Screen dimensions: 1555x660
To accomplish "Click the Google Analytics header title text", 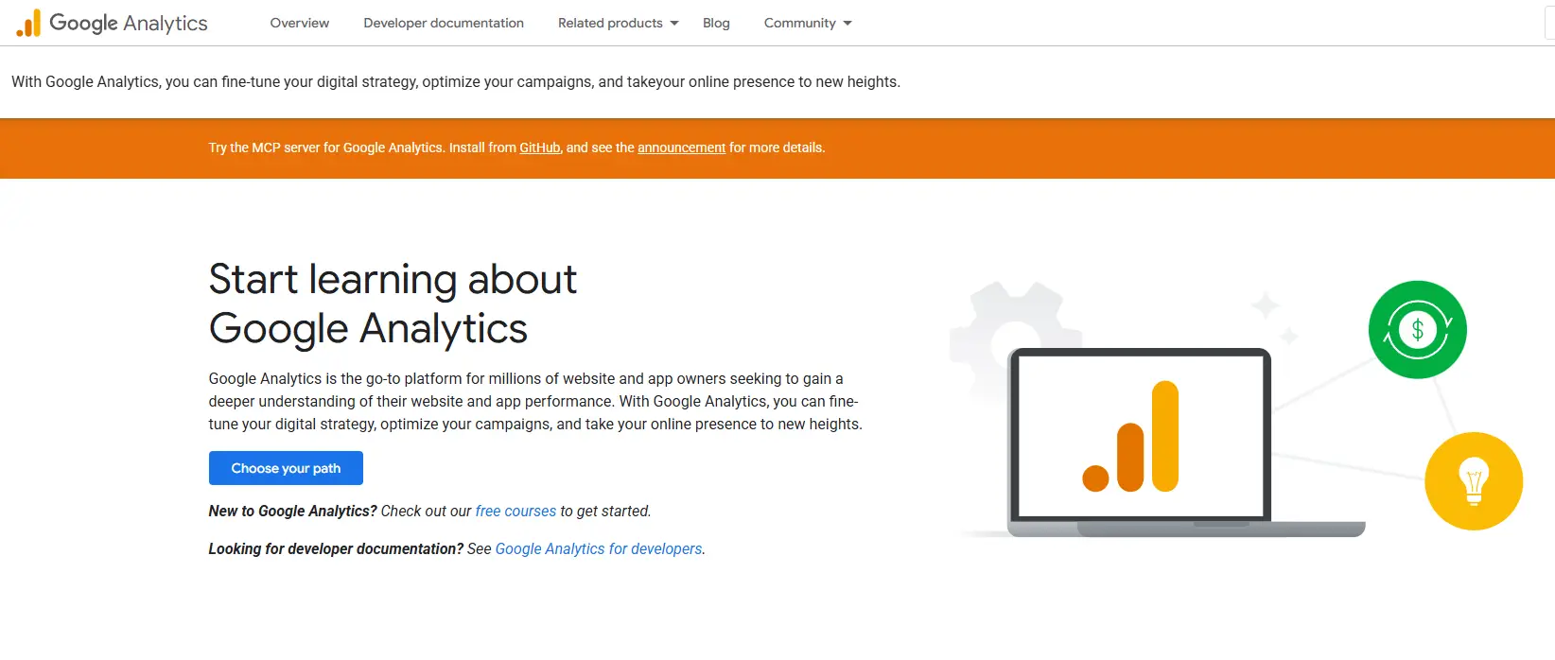I will click(x=129, y=24).
